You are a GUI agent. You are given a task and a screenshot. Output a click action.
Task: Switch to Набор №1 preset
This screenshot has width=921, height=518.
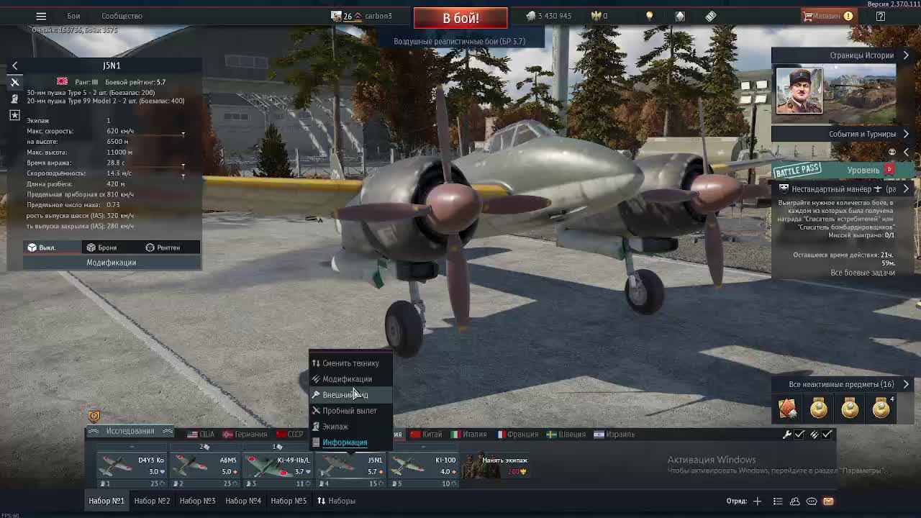pos(106,501)
